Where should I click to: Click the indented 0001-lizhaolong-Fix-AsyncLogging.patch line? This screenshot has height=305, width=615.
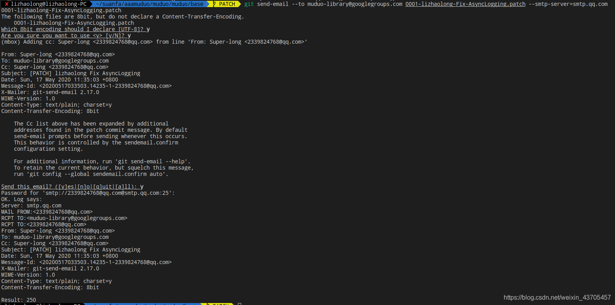pyautogui.click(x=74, y=23)
